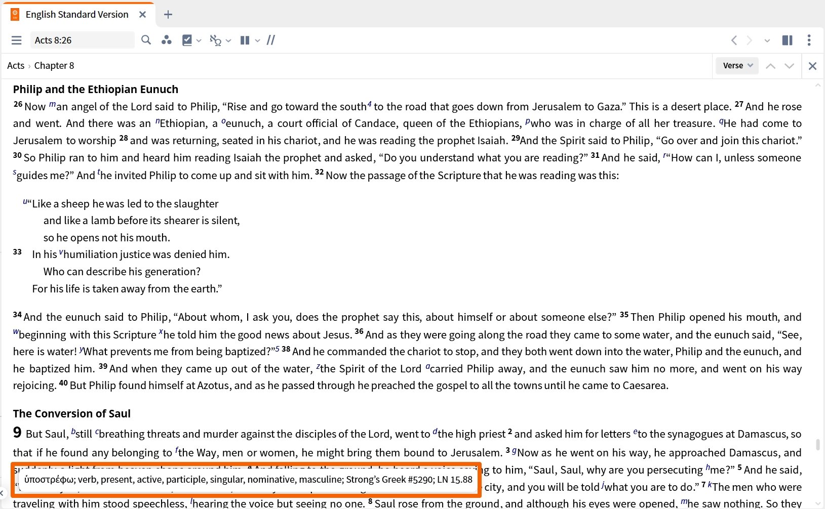This screenshot has width=825, height=509.
Task: Open cross-reference h before 'me?'
Action: tap(708, 468)
